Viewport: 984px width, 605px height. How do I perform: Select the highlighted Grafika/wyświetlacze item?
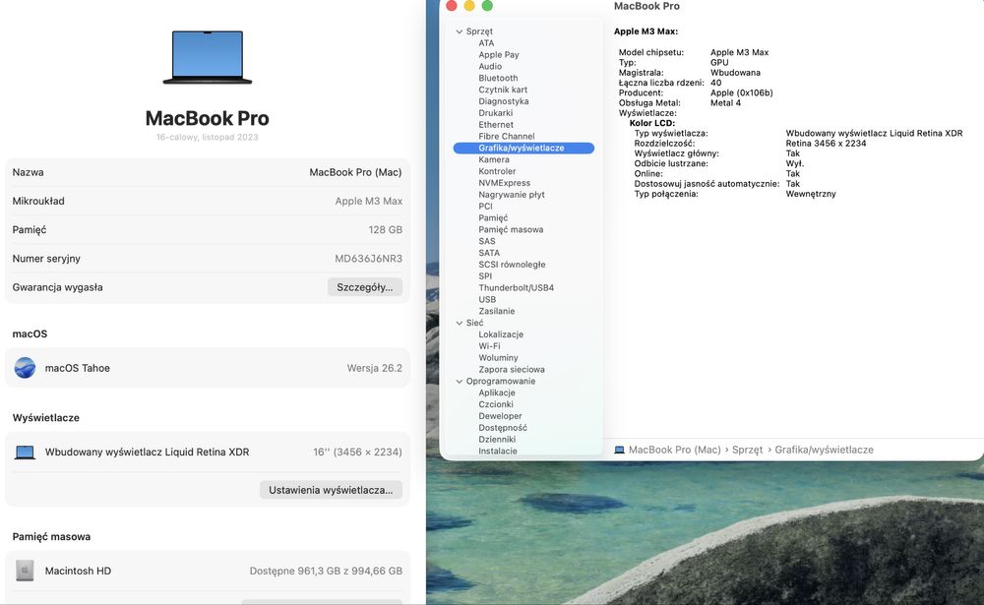(523, 149)
